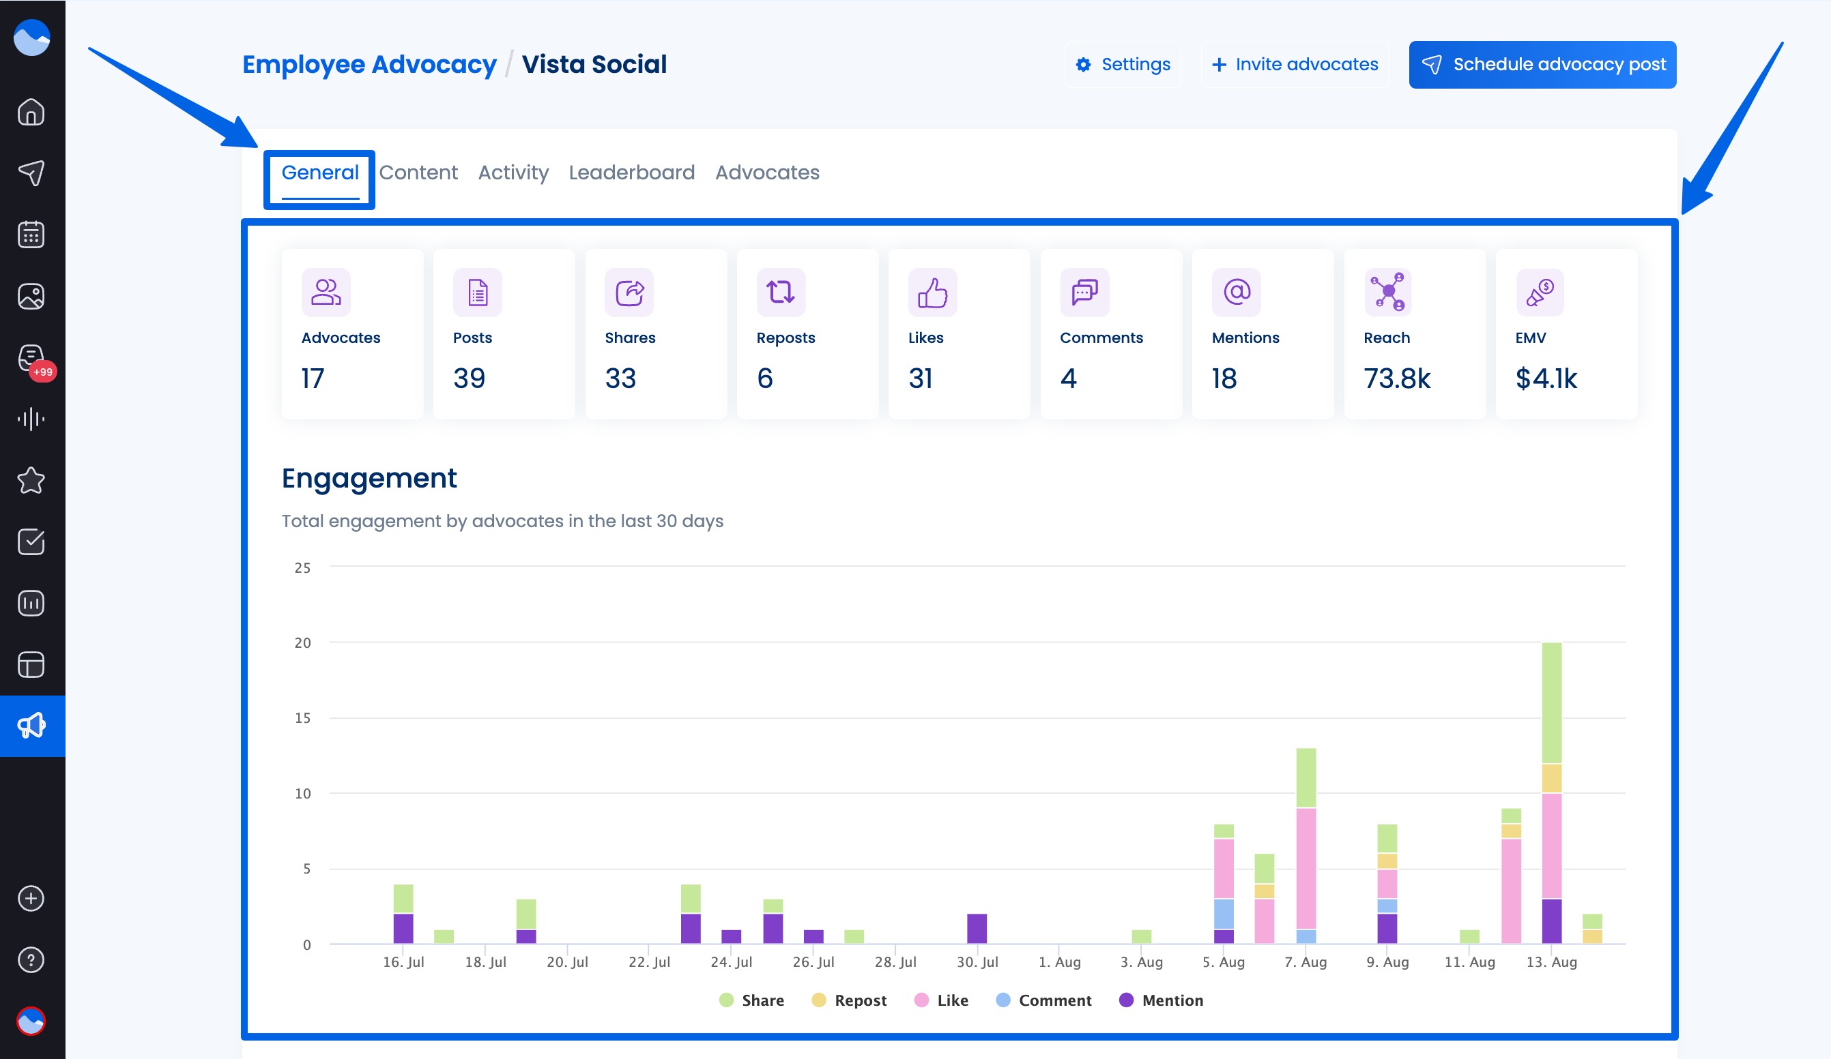Click the plus icon to create new
The image size is (1831, 1059).
[x=31, y=899]
